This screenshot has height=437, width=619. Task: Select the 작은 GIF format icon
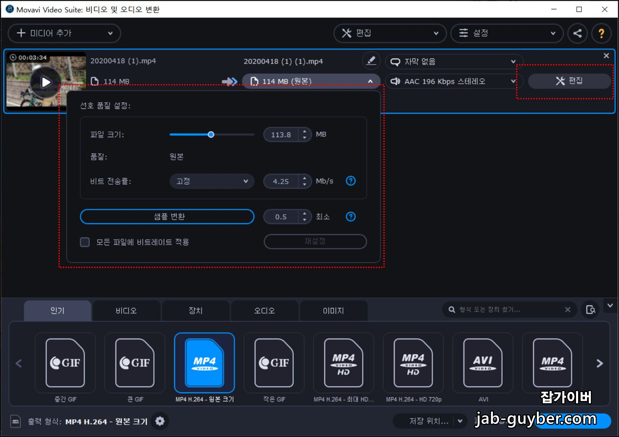click(x=274, y=363)
